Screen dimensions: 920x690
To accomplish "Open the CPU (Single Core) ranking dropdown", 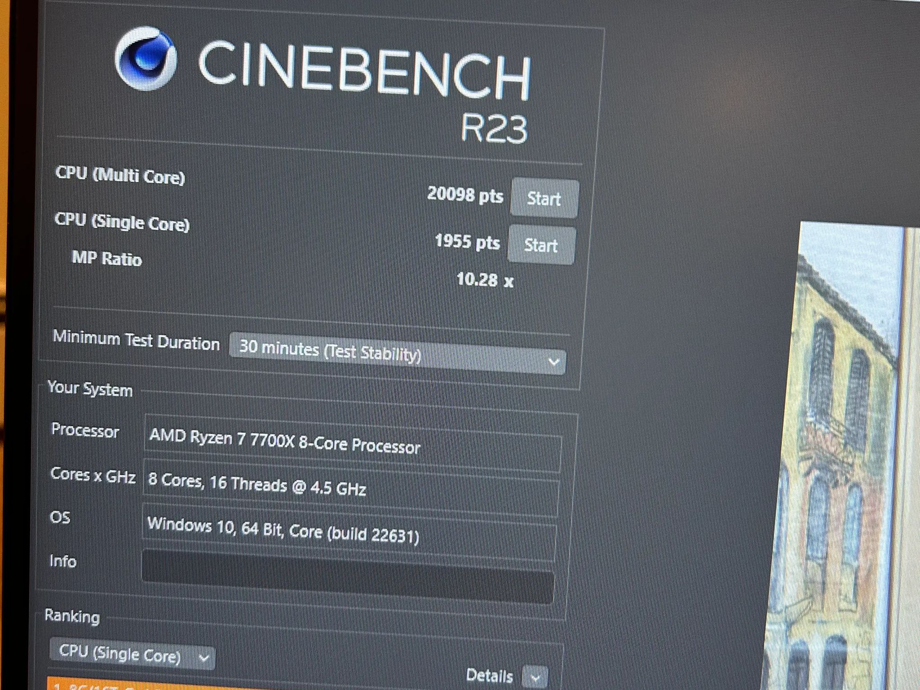I will pos(132,654).
